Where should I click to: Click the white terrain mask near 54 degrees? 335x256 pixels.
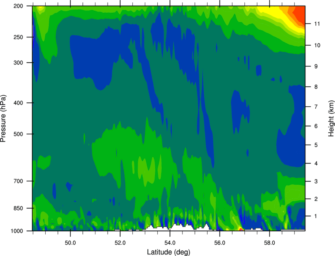177,228
